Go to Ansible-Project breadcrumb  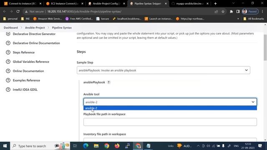click(35, 27)
